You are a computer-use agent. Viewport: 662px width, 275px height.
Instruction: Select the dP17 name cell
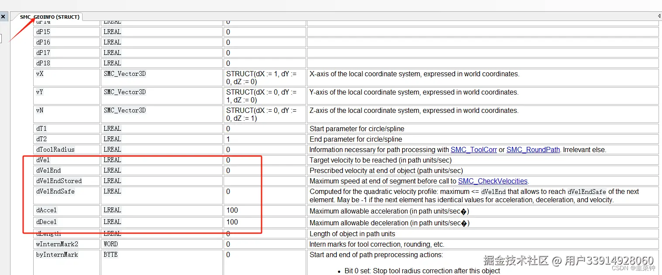(67, 53)
